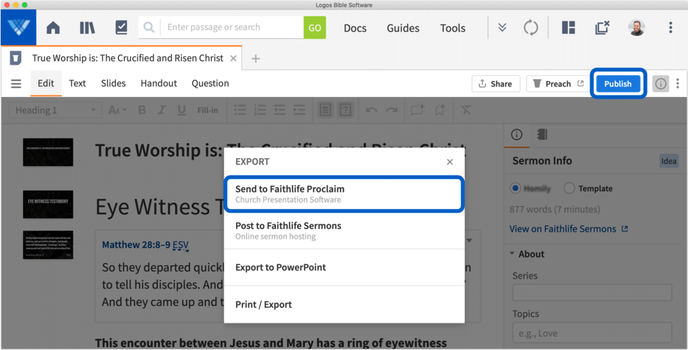The width and height of the screenshot is (688, 350).
Task: Open the notes document icon in sidebar
Action: 542,134
